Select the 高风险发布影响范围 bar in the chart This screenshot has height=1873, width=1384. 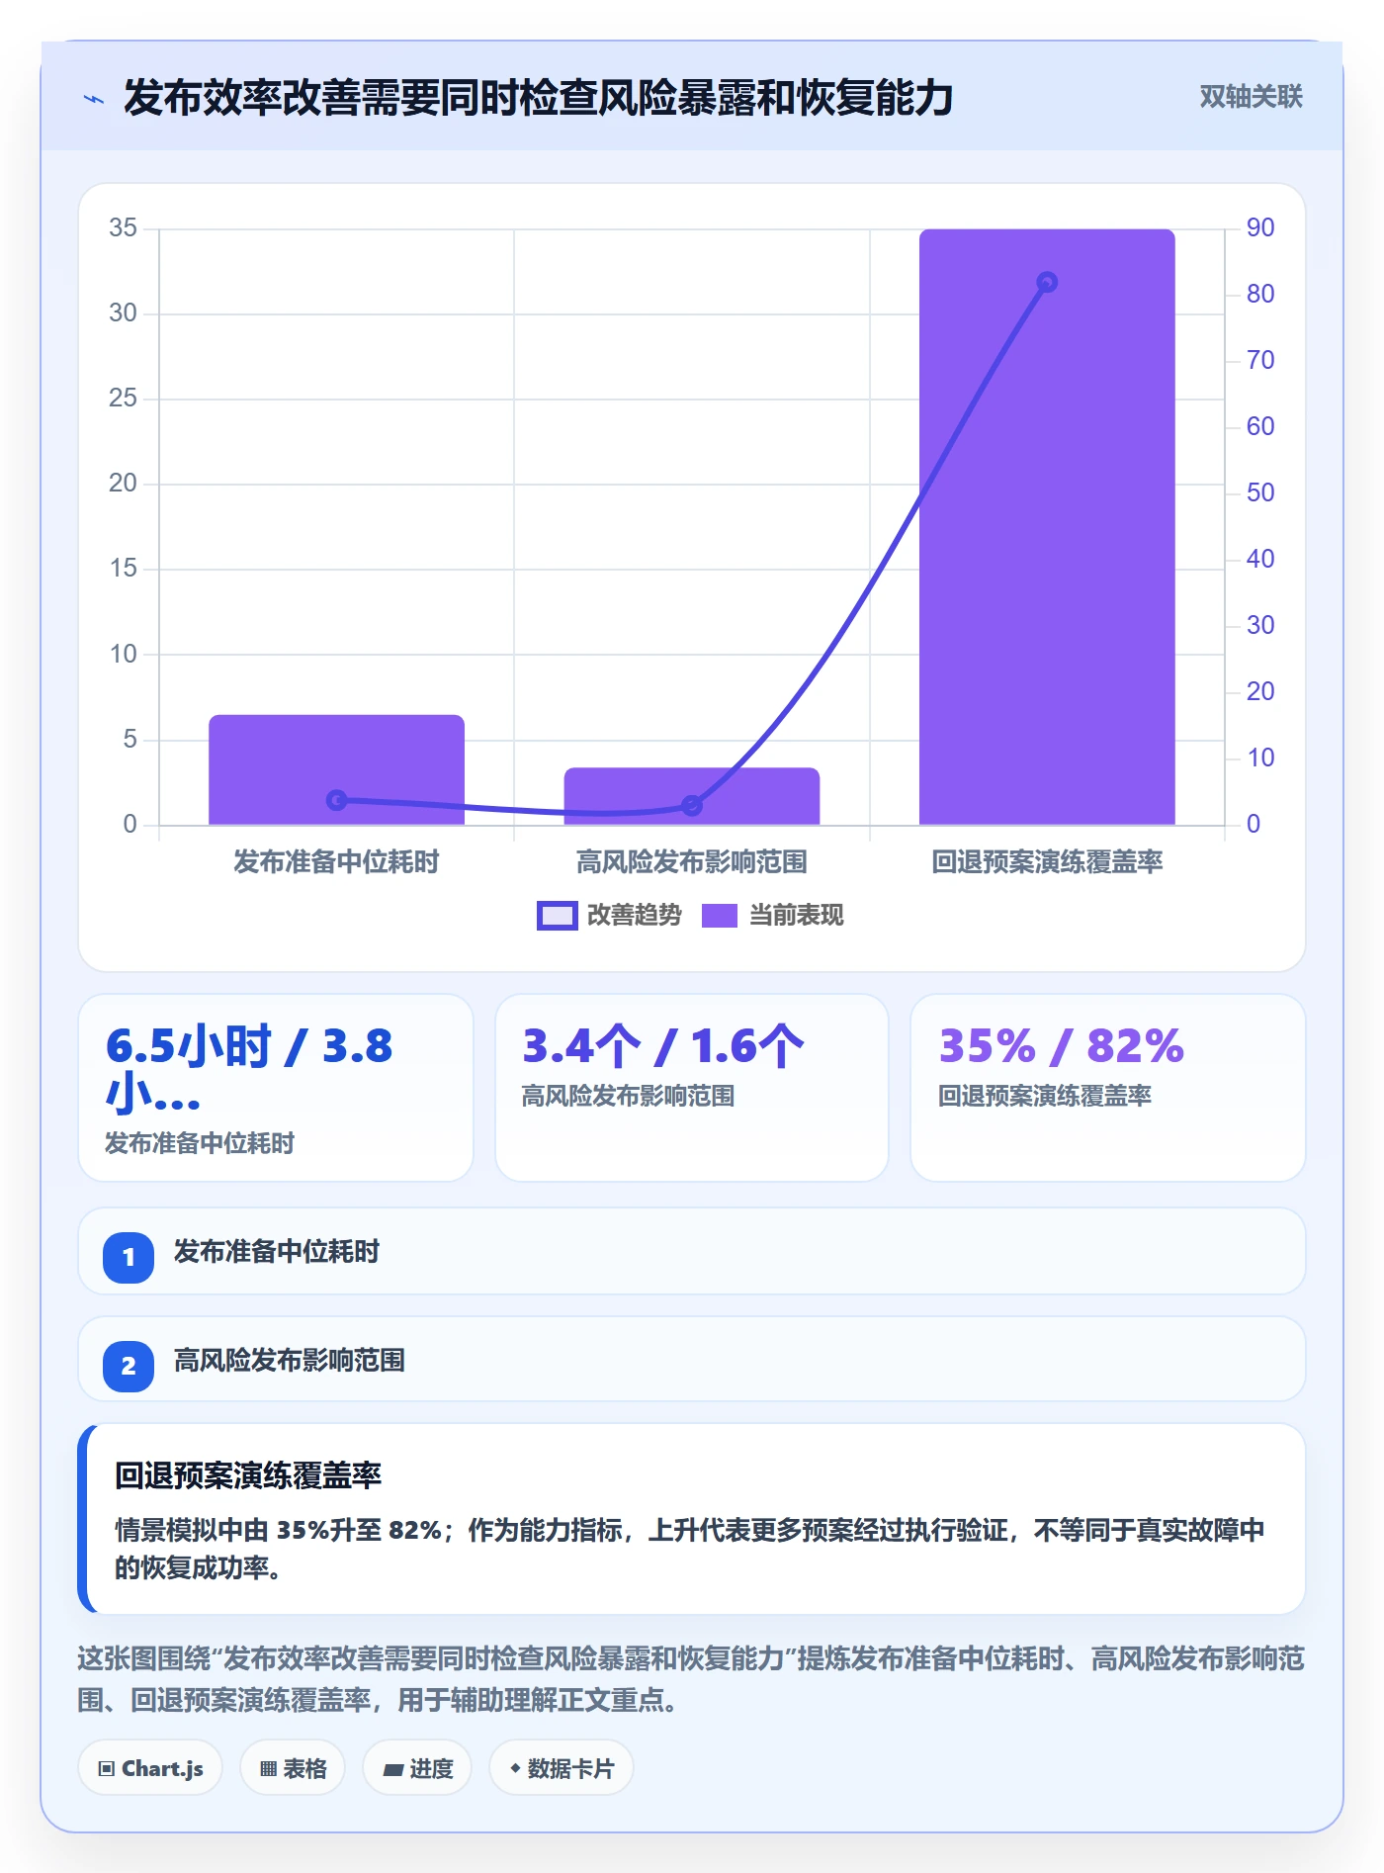coord(692,796)
